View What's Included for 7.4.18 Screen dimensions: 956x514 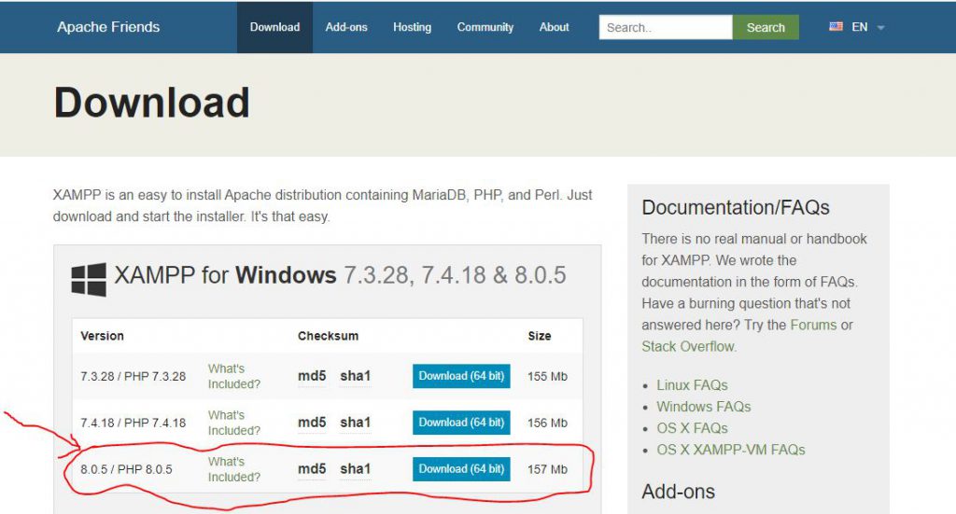pos(233,423)
